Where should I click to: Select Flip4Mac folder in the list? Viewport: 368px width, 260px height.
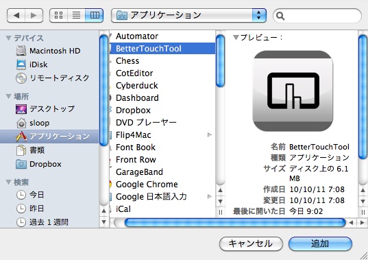(x=162, y=135)
